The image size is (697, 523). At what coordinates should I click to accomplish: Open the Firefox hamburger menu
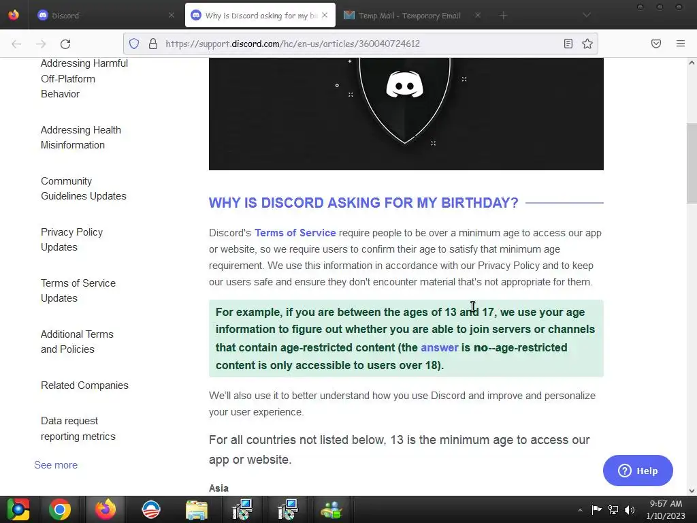(681, 44)
